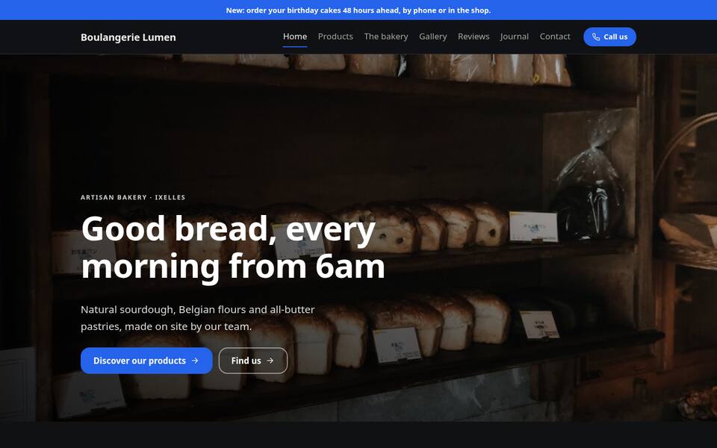This screenshot has height=448, width=717.
Task: View the Gallery section
Action: [433, 37]
